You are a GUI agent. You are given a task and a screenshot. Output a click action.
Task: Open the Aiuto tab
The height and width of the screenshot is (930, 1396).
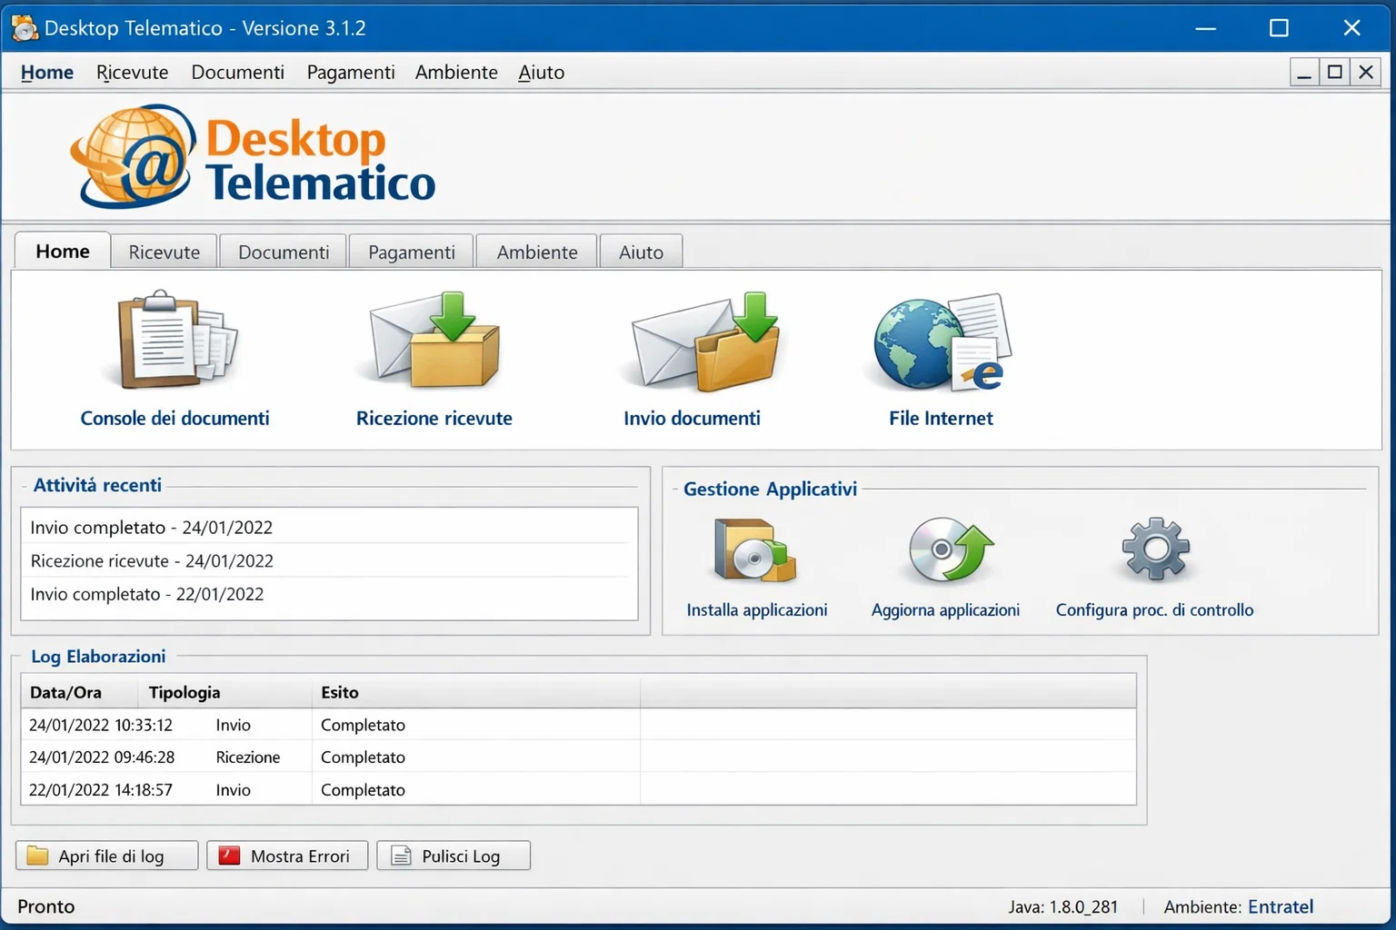click(641, 251)
